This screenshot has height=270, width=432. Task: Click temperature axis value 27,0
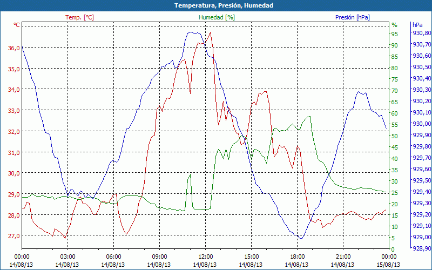pyautogui.click(x=13, y=236)
